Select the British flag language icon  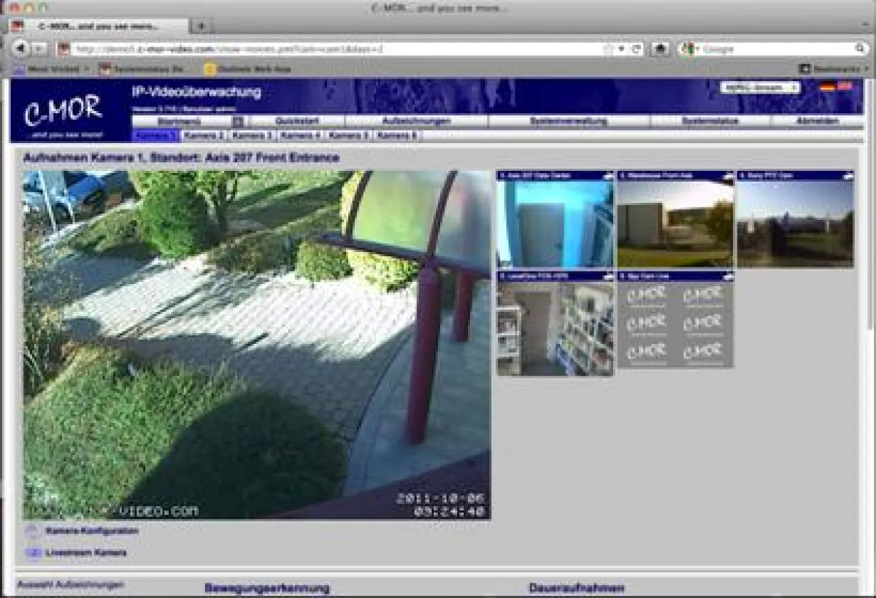(x=845, y=85)
